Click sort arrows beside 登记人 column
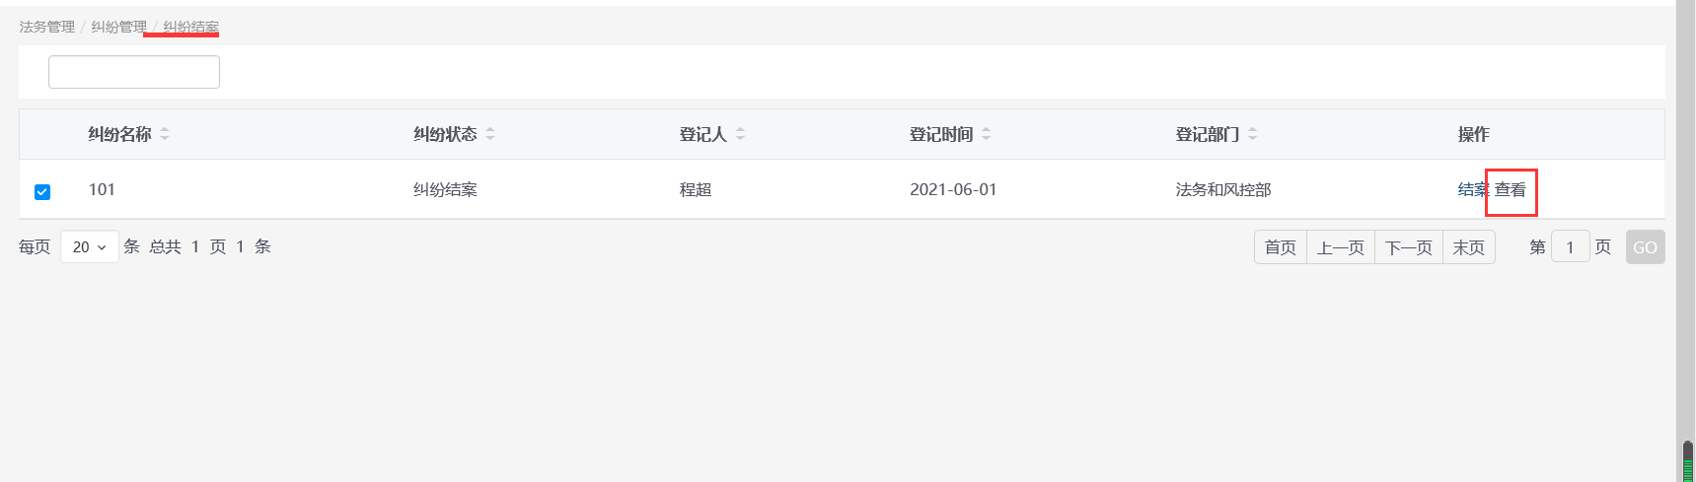 740,134
